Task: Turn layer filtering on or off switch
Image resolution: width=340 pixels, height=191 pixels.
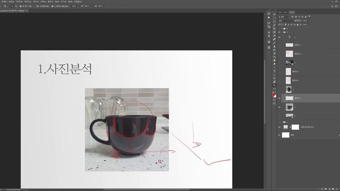Action: 309,16
